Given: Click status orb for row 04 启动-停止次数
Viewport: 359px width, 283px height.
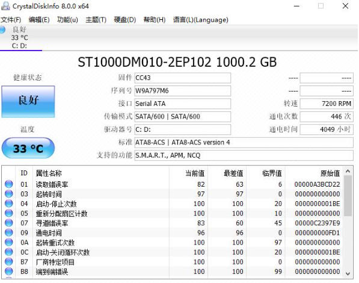Looking at the screenshot, I should point(8,204).
